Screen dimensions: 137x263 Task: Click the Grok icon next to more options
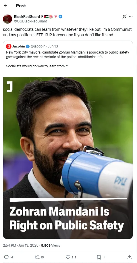coord(124,16)
